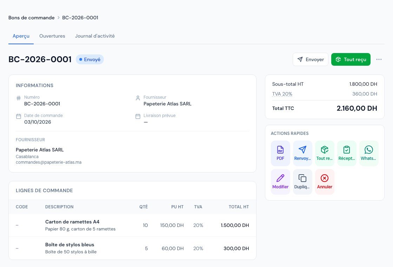Click the person icon beside Fournisseur
This screenshot has height=267, width=393.
point(138,98)
